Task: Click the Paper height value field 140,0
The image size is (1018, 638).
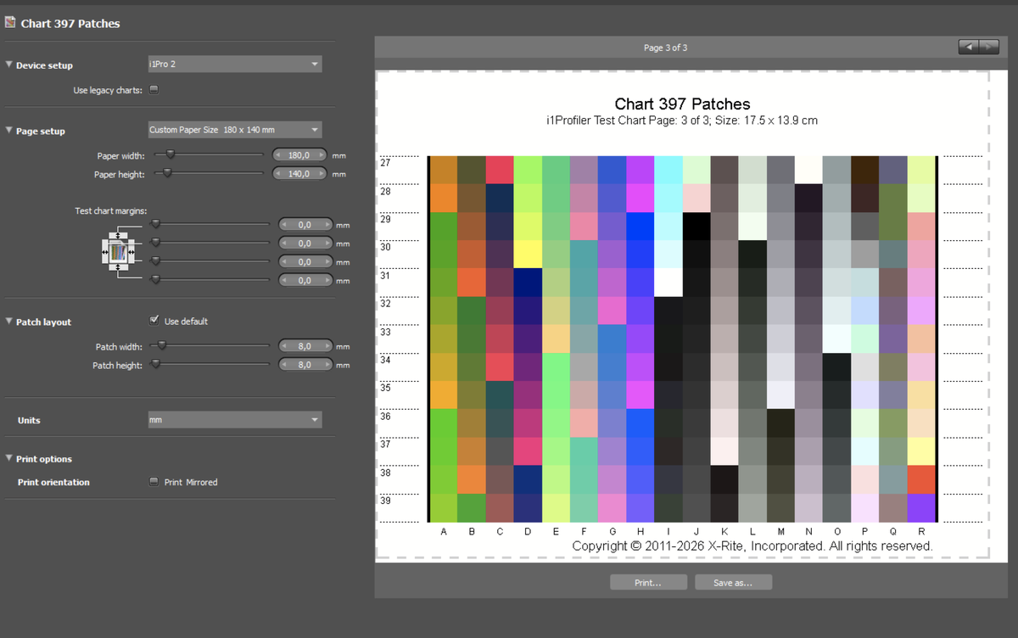Action: point(299,174)
